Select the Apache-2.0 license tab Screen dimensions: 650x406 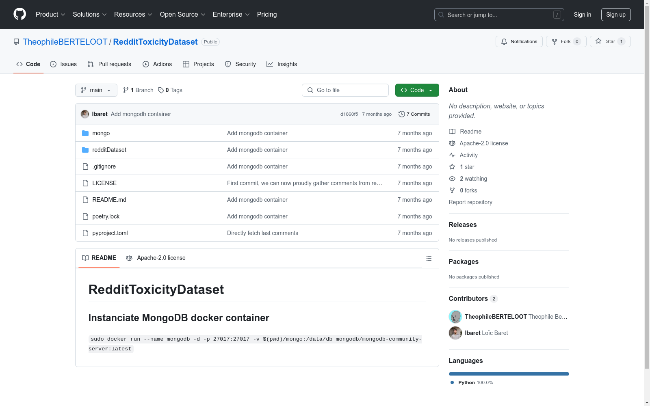click(x=156, y=258)
